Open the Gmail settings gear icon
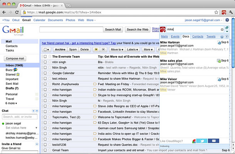The height and width of the screenshot is (154, 235). [227, 20]
